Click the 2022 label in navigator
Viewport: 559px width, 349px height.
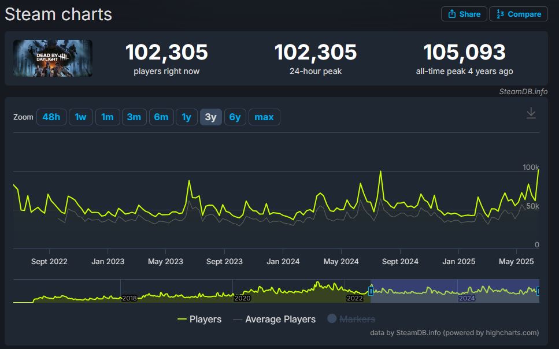pos(355,298)
